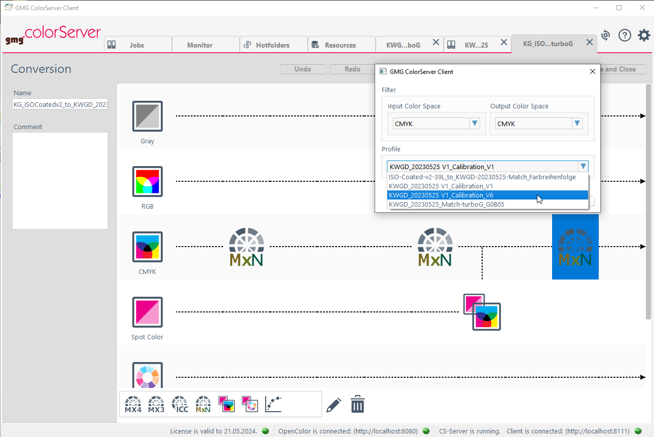Close the KG_ISO...turboG tab
Screen dimensions: 654x437
click(590, 43)
